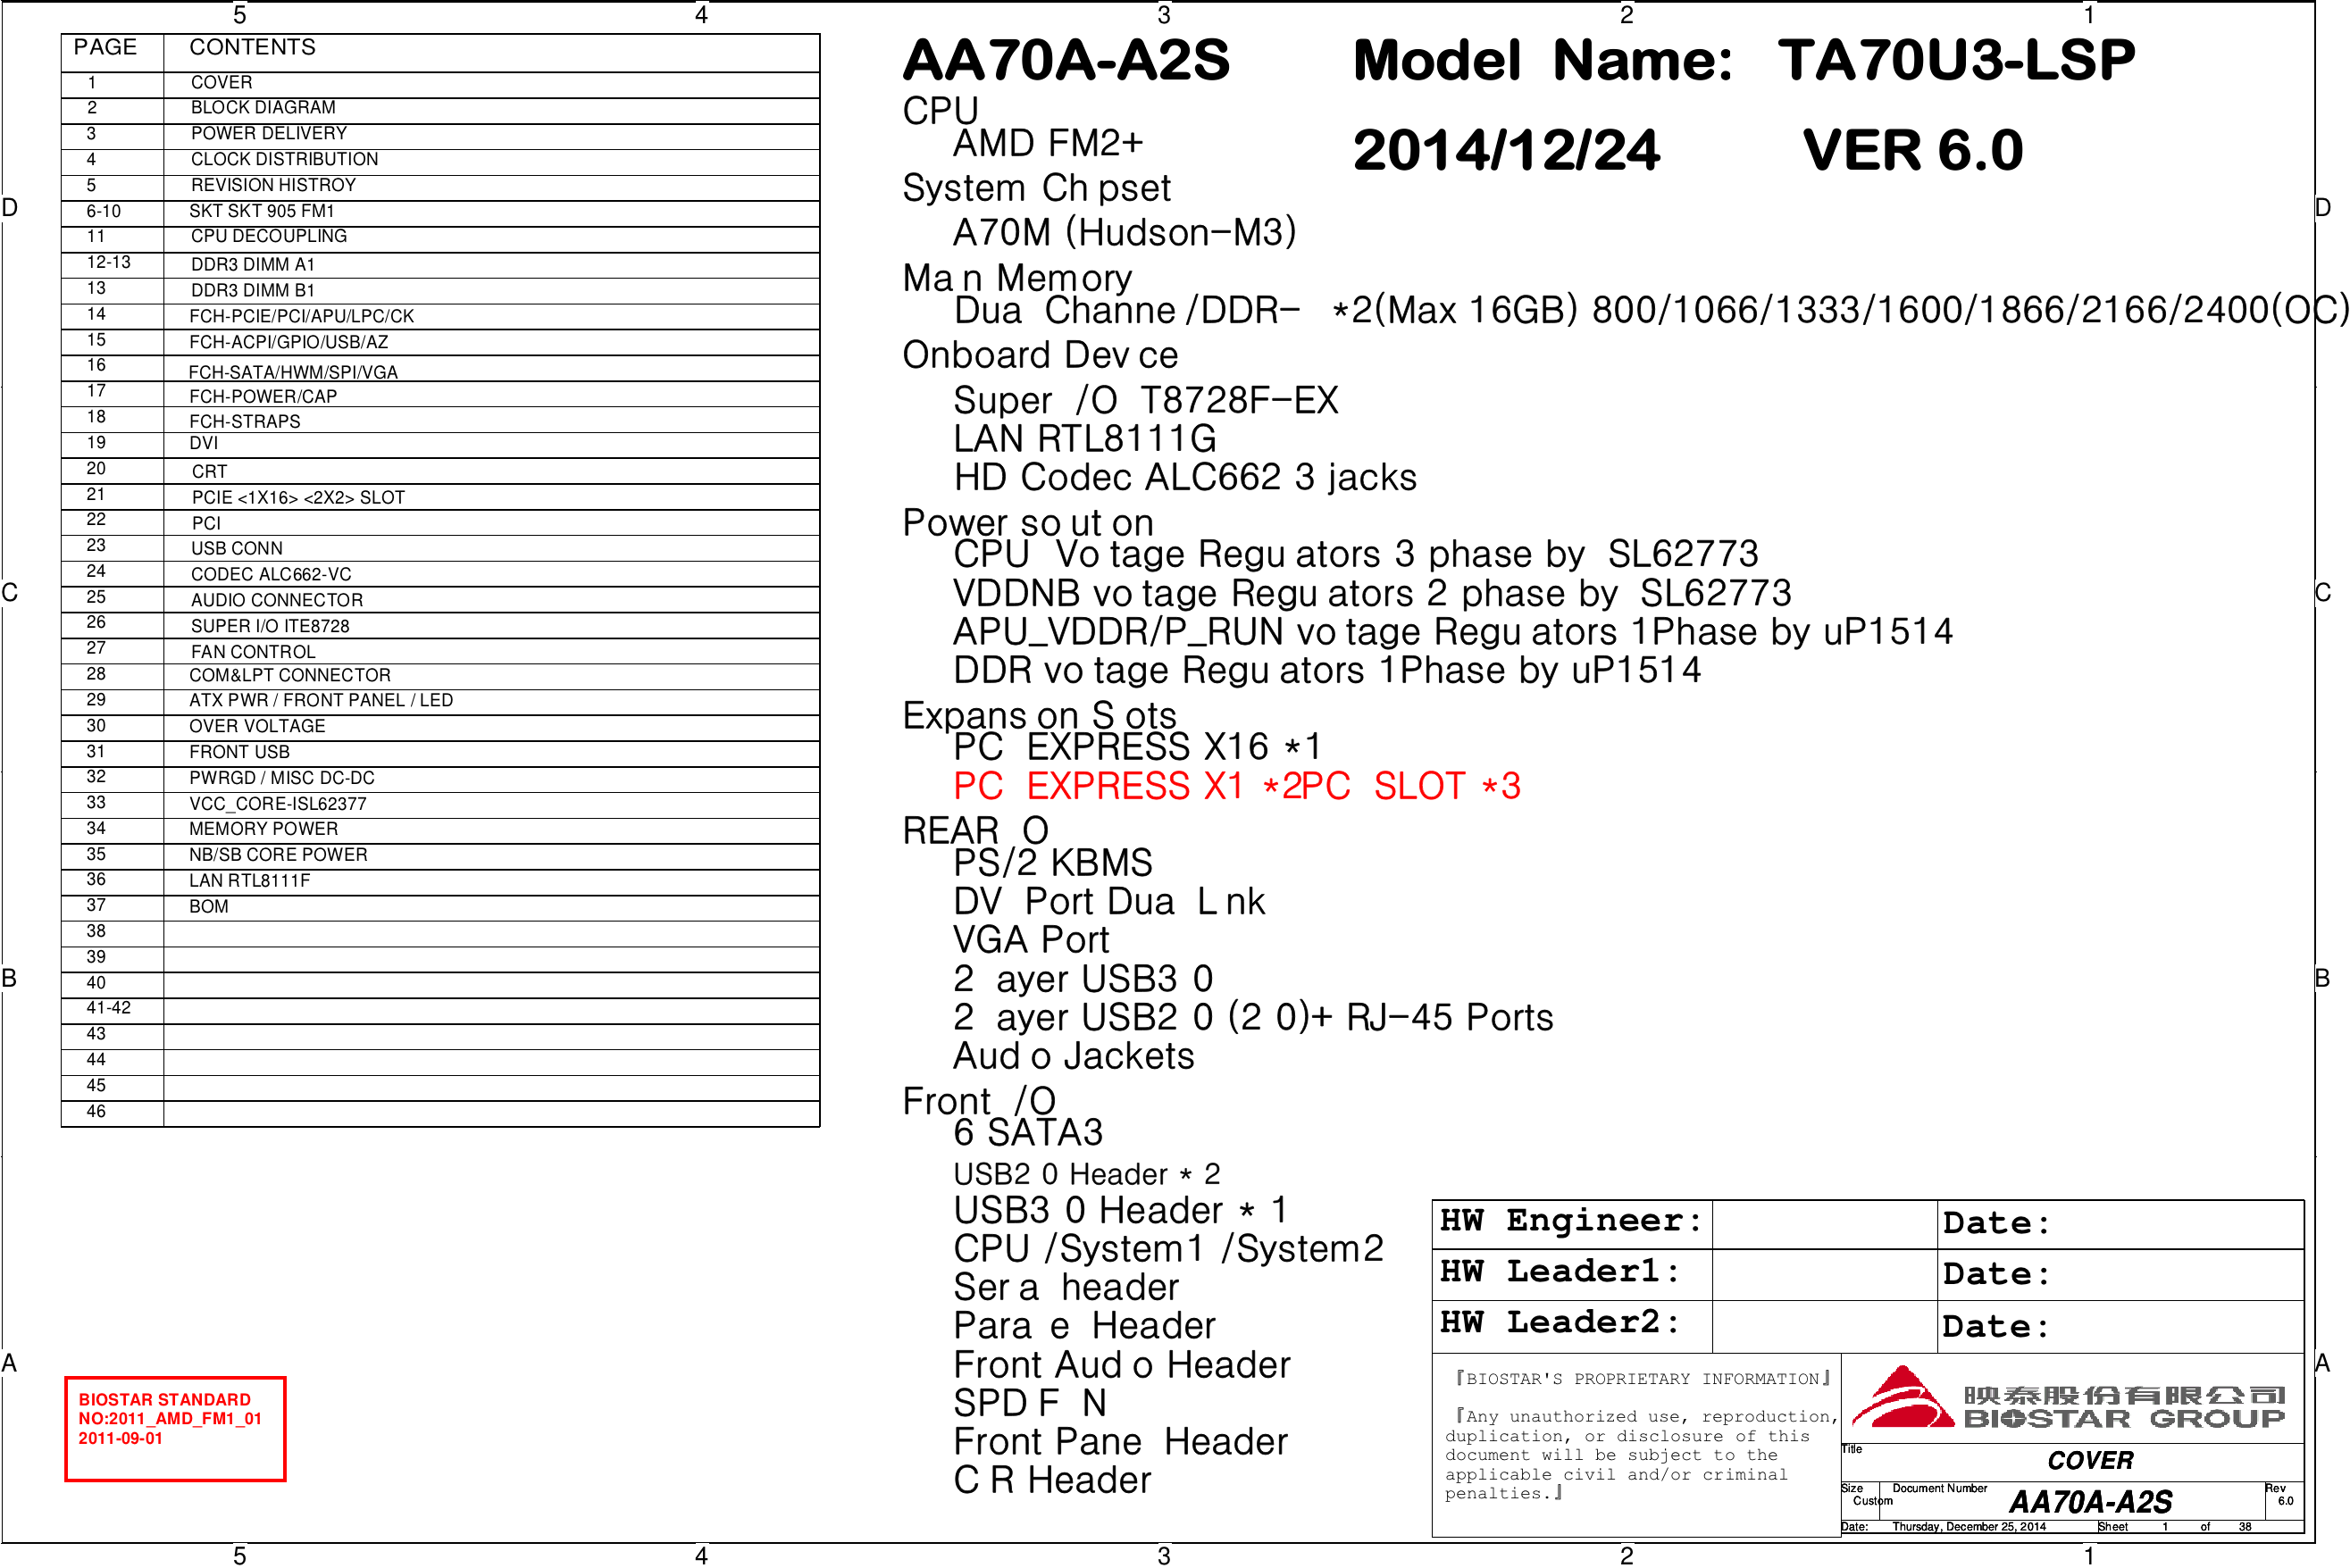This screenshot has width=2350, height=1568.
Task: Select the BOM contents entry
Action: [x=209, y=908]
